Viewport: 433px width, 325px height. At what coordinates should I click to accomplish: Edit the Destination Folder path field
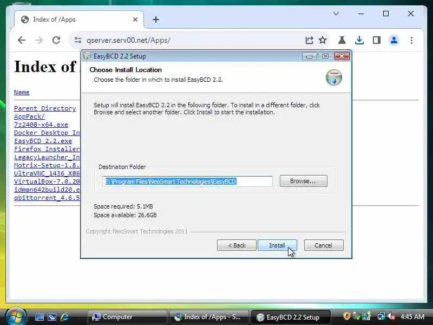click(x=187, y=181)
